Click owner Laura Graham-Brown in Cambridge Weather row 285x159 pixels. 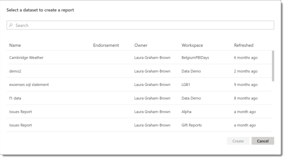pyautogui.click(x=152, y=57)
